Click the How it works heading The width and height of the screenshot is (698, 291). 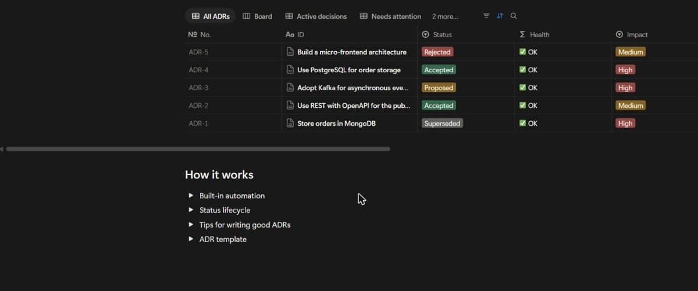219,175
